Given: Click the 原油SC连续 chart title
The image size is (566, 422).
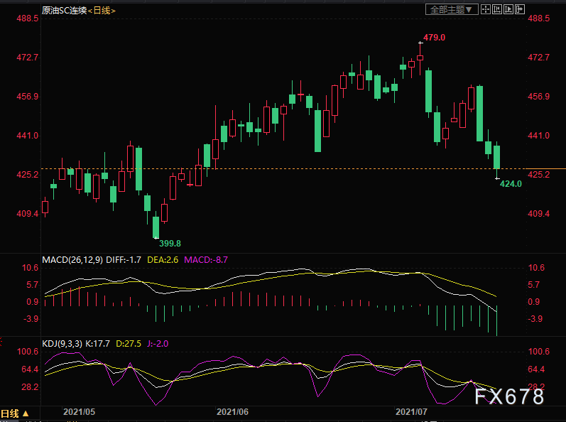Looking at the screenshot, I should (64, 11).
